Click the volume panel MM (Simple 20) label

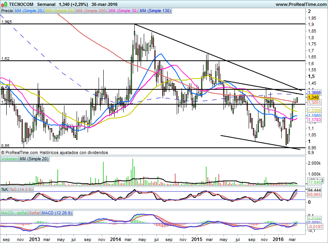click(x=34, y=159)
